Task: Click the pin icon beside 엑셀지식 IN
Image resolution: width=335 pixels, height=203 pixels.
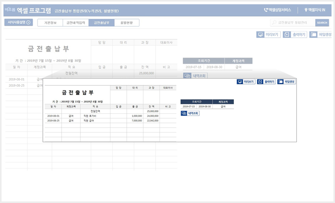Action: pos(306,10)
